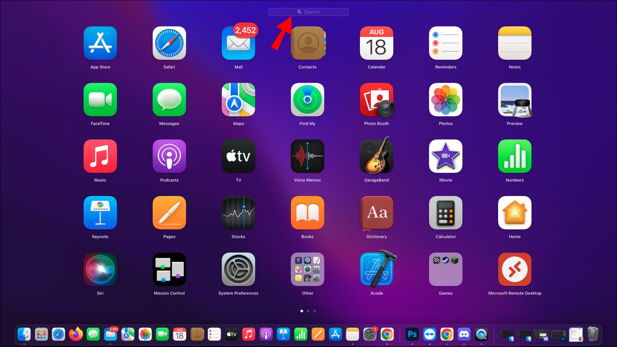Open Photo Booth
The image size is (617, 347).
coord(376,100)
